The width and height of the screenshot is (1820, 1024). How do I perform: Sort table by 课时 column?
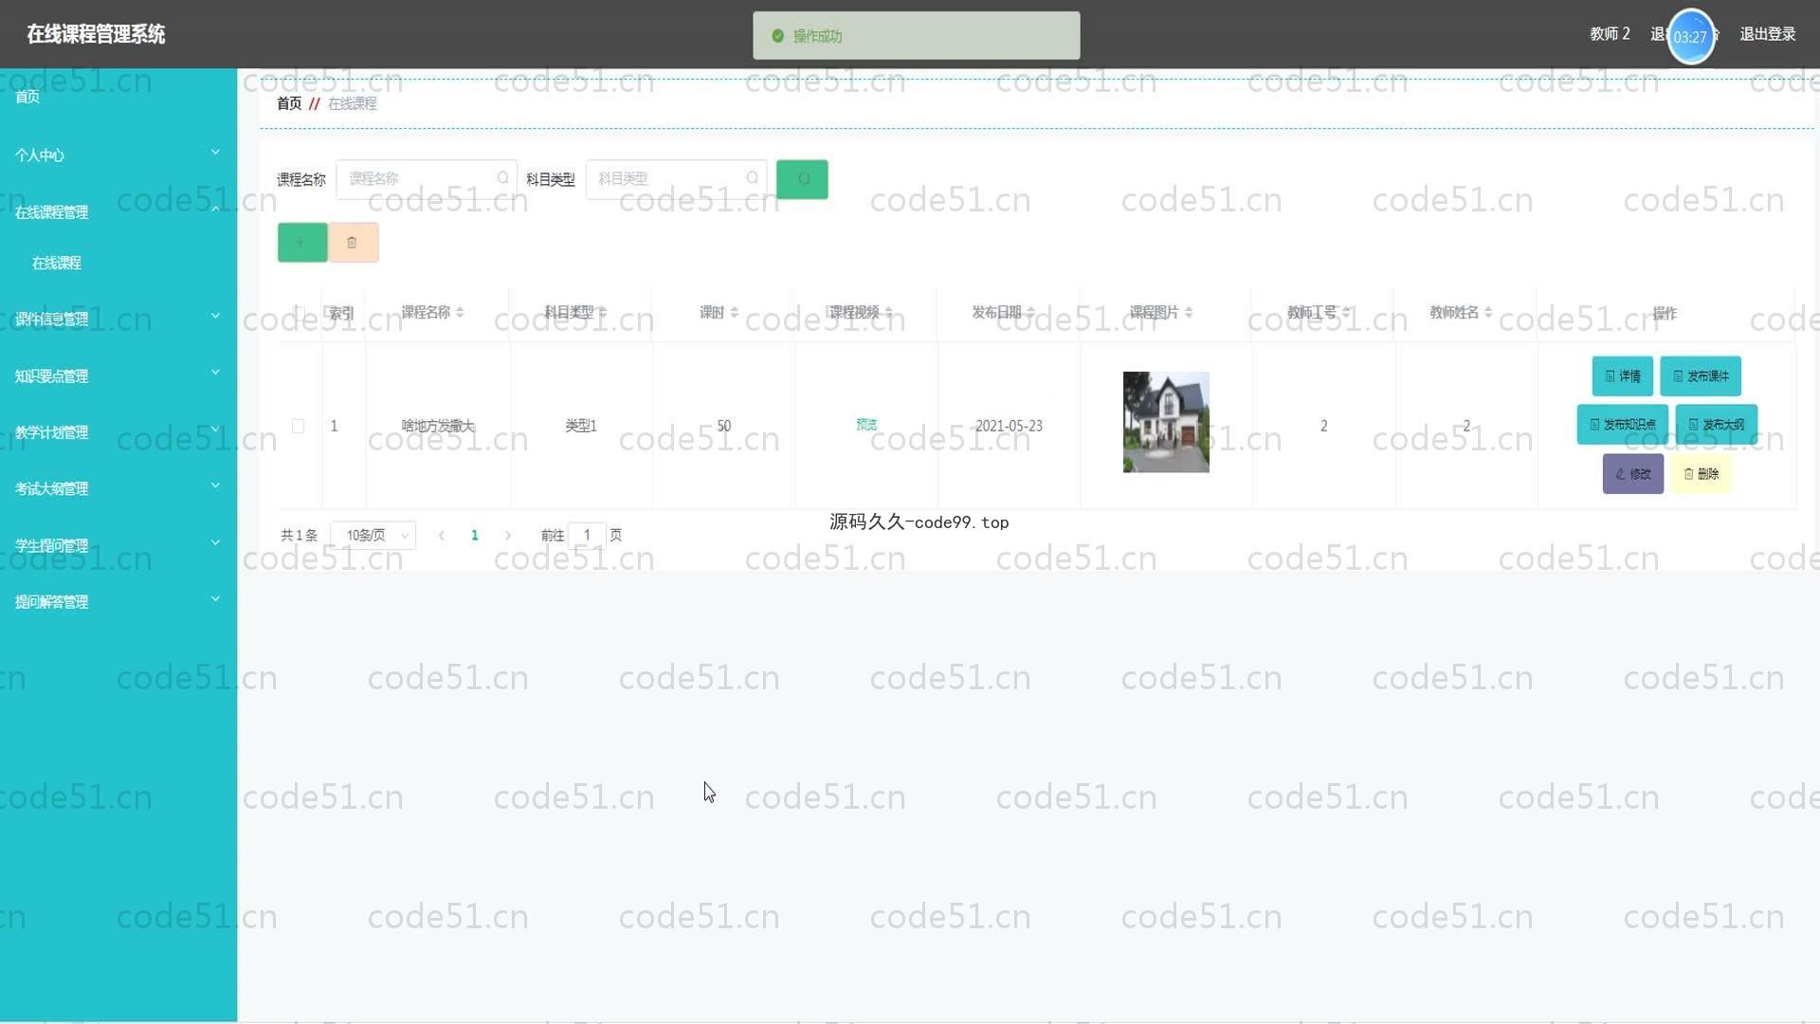[734, 312]
